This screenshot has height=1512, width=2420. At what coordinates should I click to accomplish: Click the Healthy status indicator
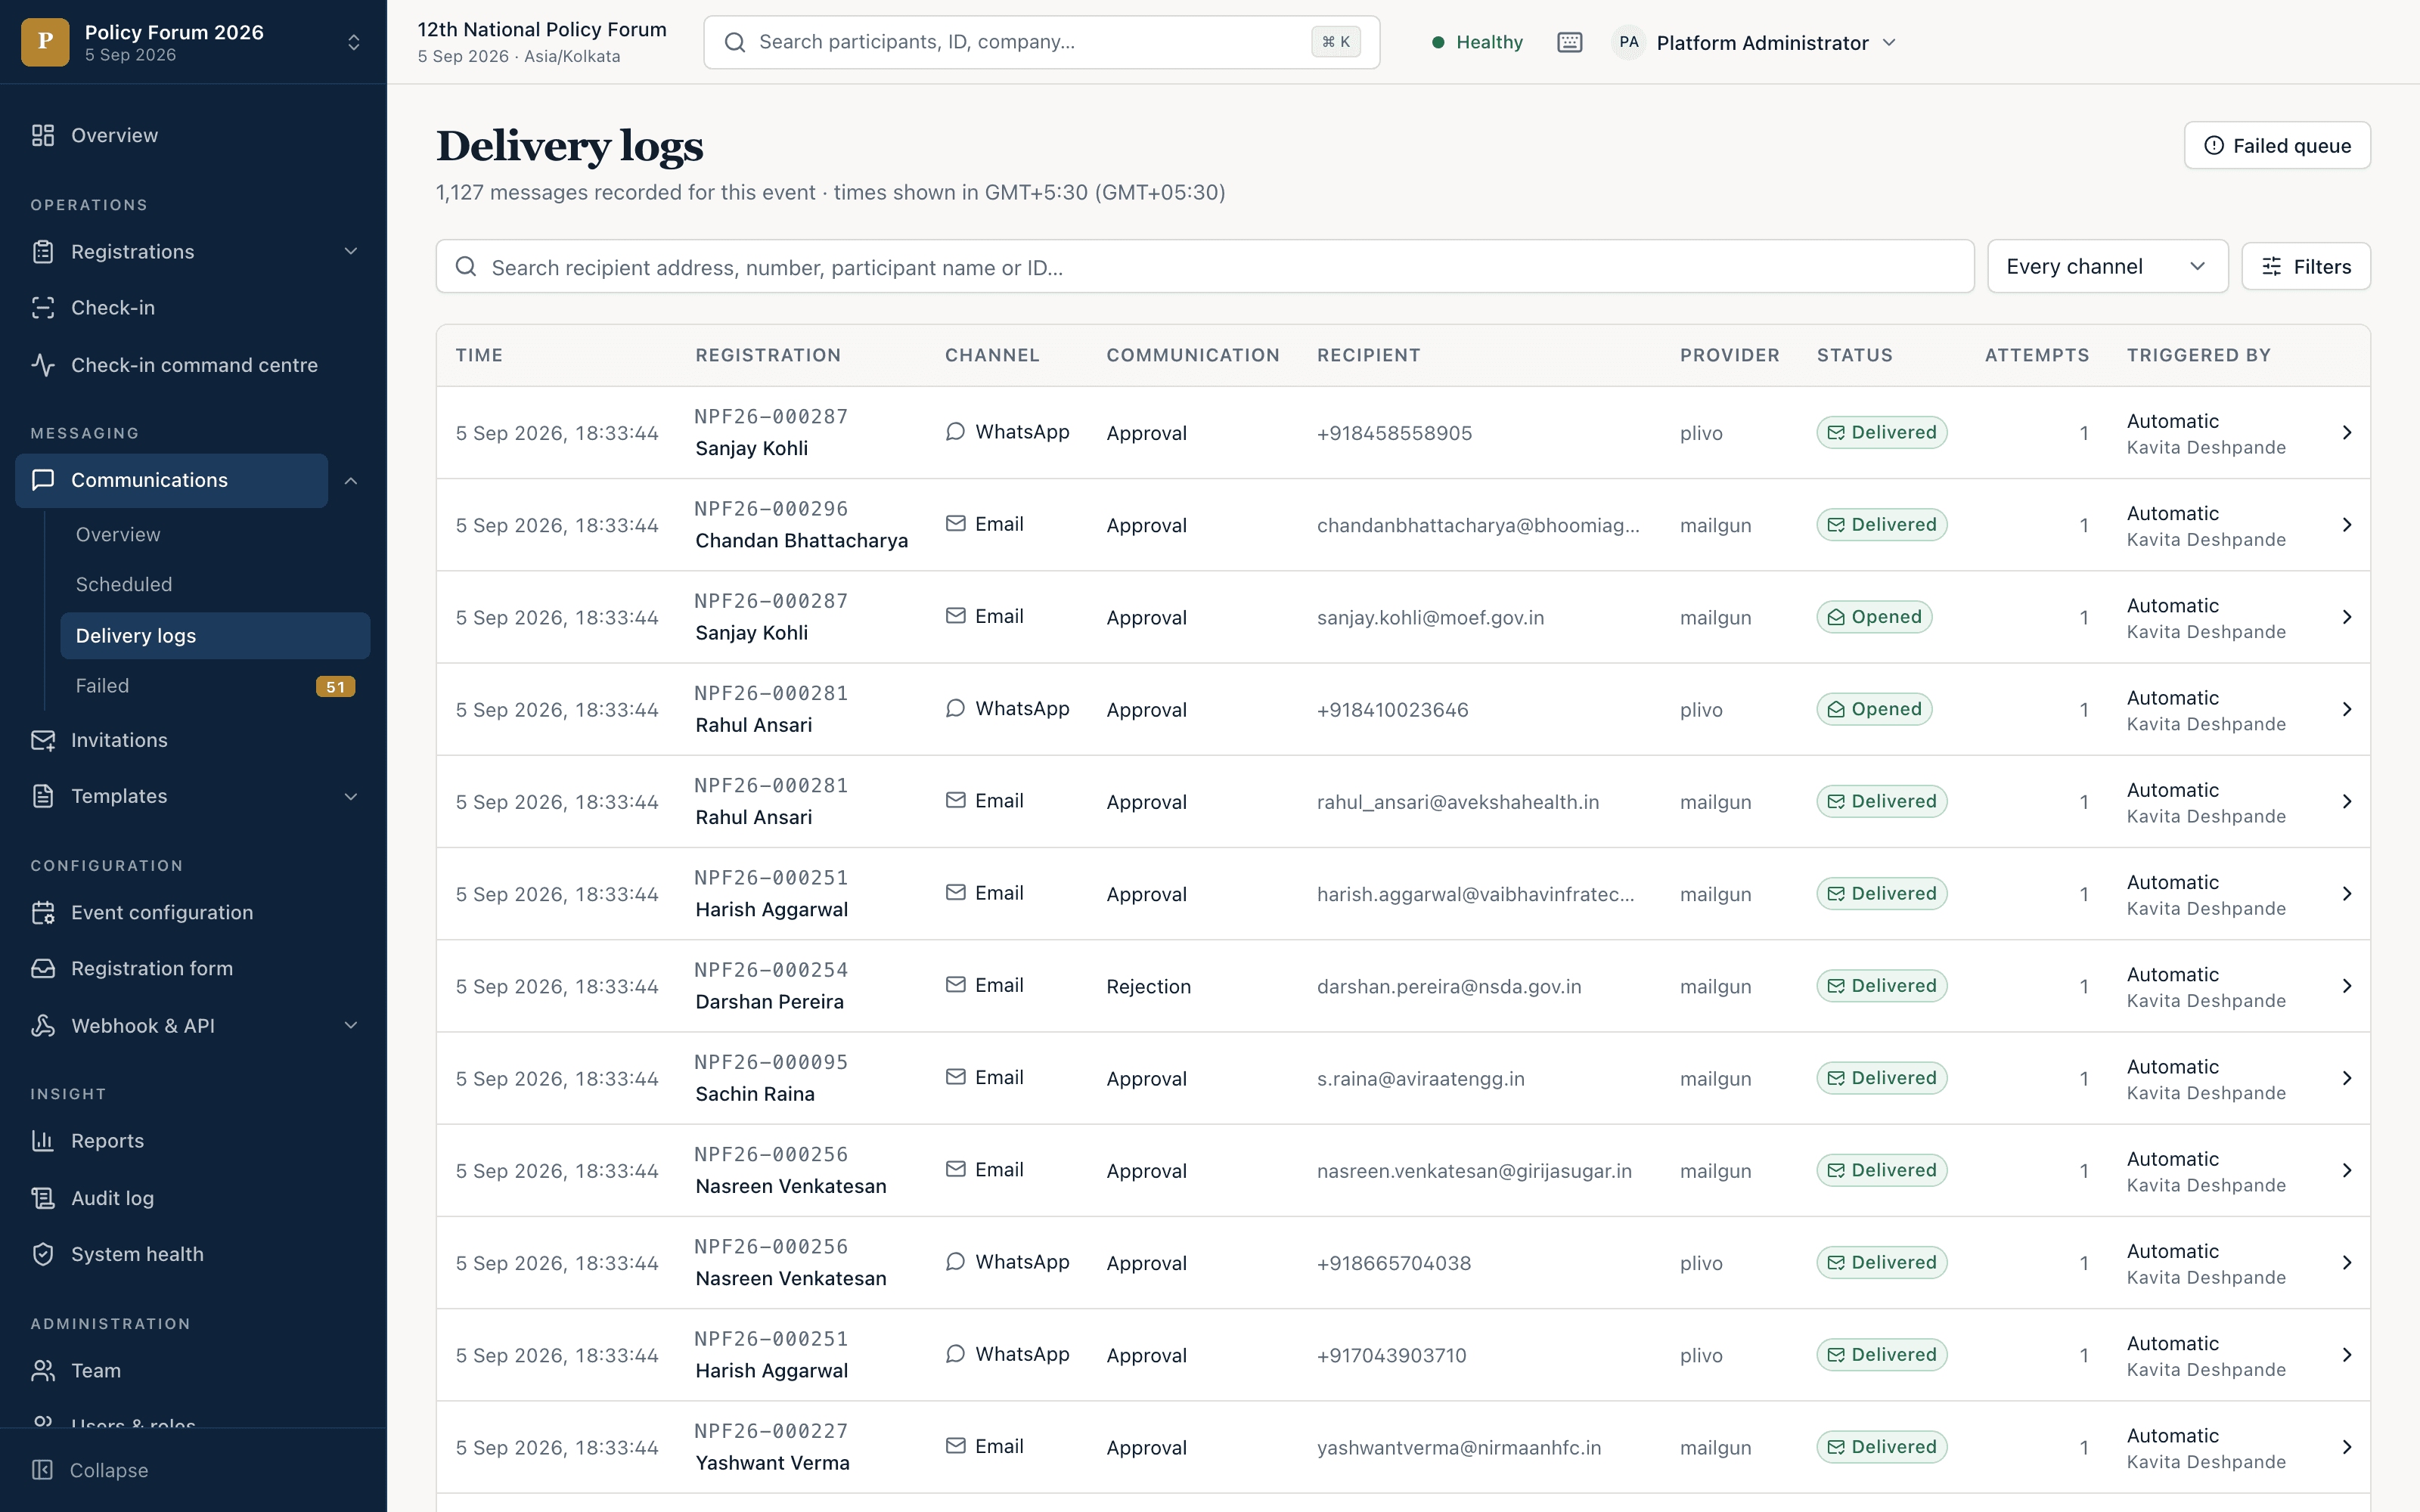[1477, 42]
